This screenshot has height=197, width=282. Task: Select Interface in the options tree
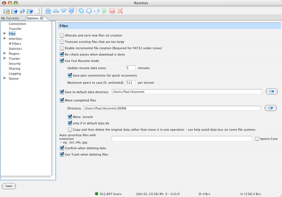point(15,39)
